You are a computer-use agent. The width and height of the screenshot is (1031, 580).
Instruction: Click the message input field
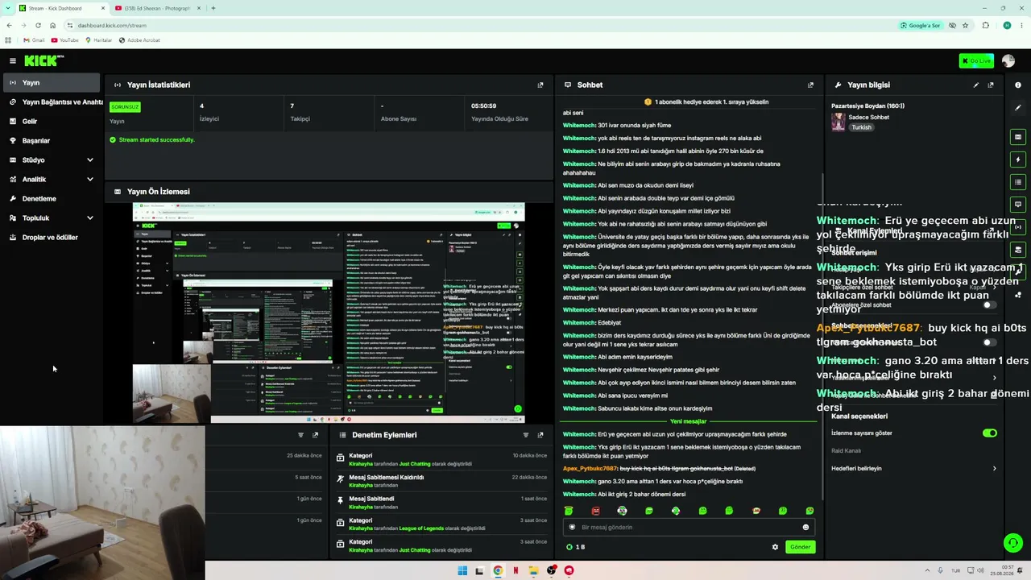(x=689, y=527)
